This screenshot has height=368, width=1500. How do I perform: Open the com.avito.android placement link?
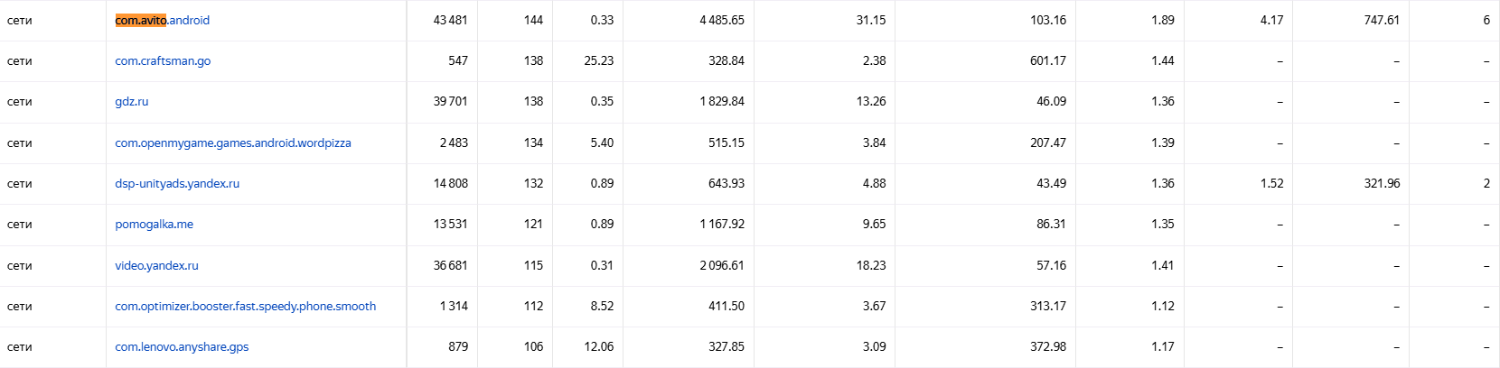coord(163,20)
